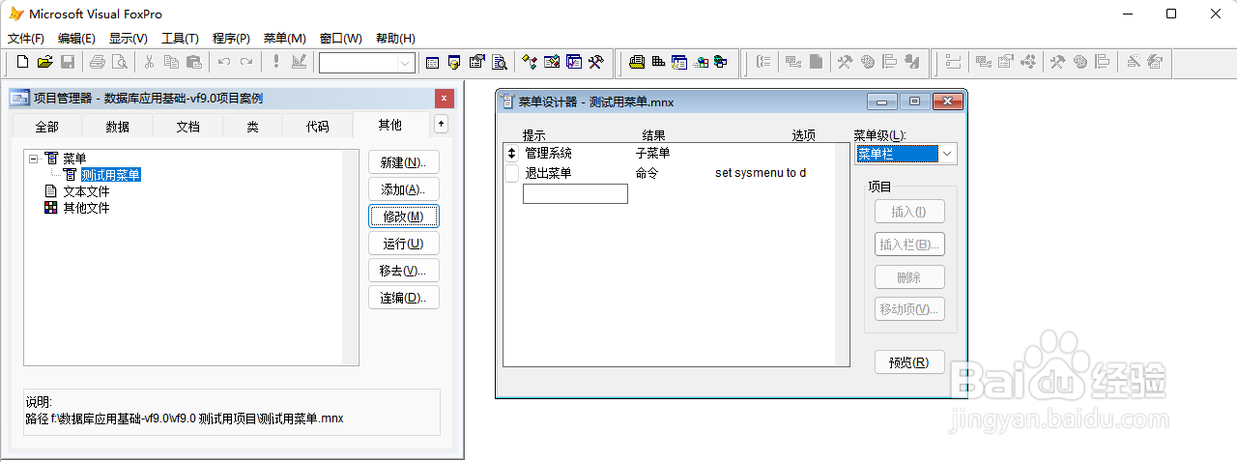Viewport: 1237px width, 462px height.
Task: Click the 新建(N).. button
Action: (x=404, y=162)
